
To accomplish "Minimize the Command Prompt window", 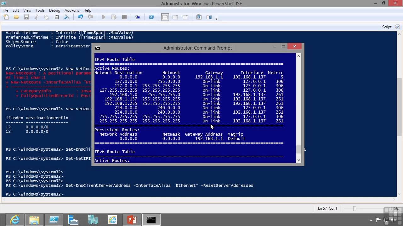I will coord(275,46).
